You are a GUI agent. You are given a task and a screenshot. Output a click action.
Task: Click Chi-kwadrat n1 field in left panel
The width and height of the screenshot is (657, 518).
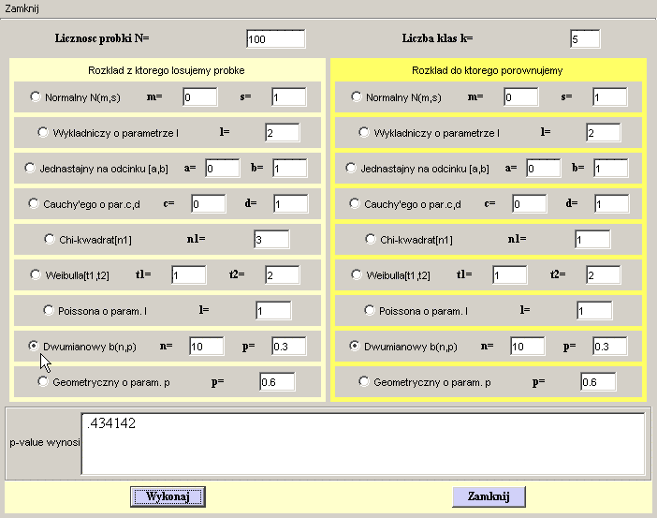(270, 239)
